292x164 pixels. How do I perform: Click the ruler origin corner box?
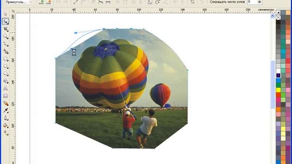pos(13,11)
